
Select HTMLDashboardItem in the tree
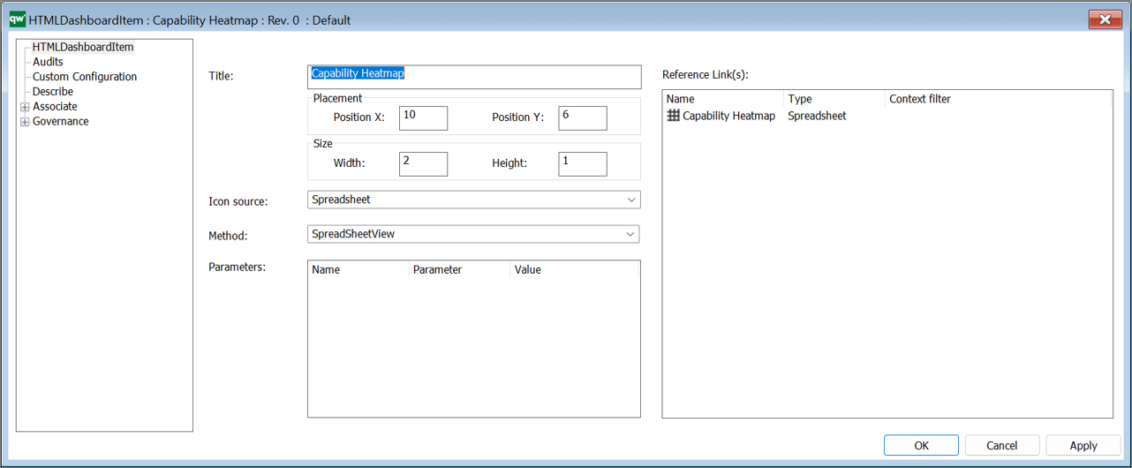point(83,47)
